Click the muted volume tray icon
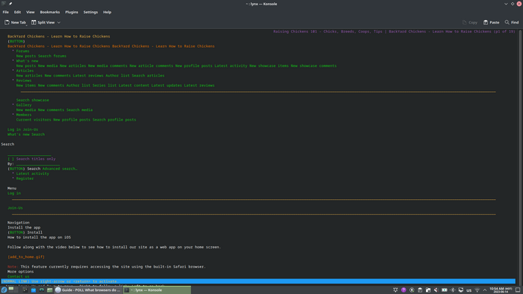The height and width of the screenshot is (294, 523). (436, 290)
